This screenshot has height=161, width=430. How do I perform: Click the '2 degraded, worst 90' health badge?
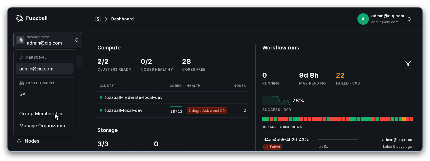click(x=207, y=111)
